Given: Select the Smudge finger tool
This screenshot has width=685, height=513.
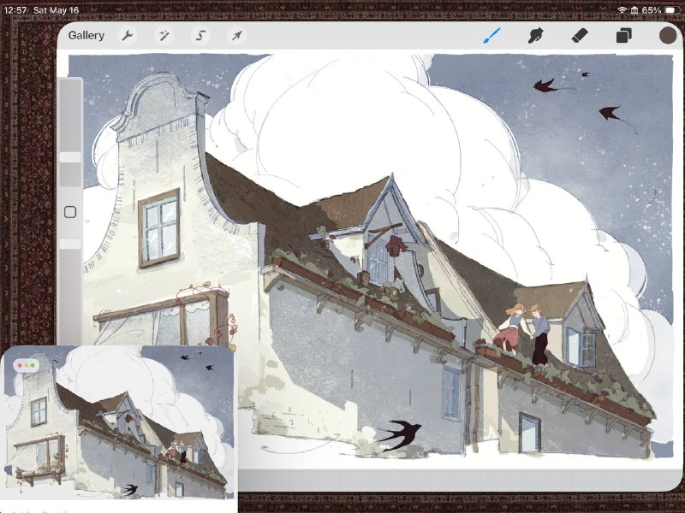Looking at the screenshot, I should 536,35.
